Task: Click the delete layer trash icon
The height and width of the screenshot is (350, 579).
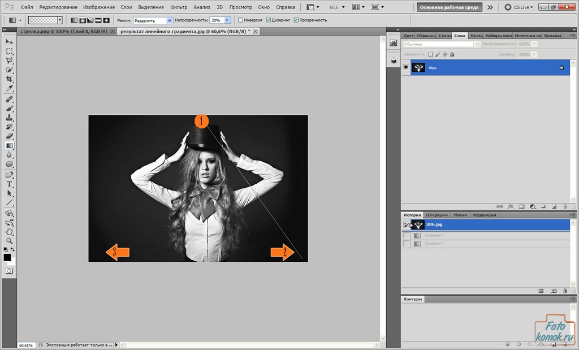Action: pyautogui.click(x=564, y=207)
